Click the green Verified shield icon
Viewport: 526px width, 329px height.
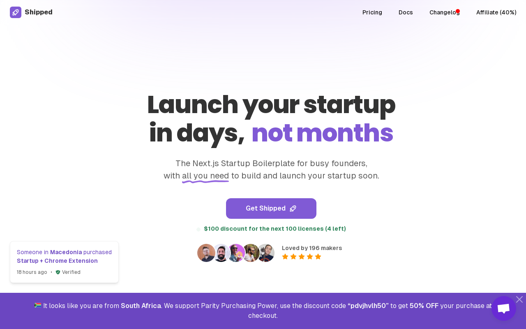pos(58,272)
